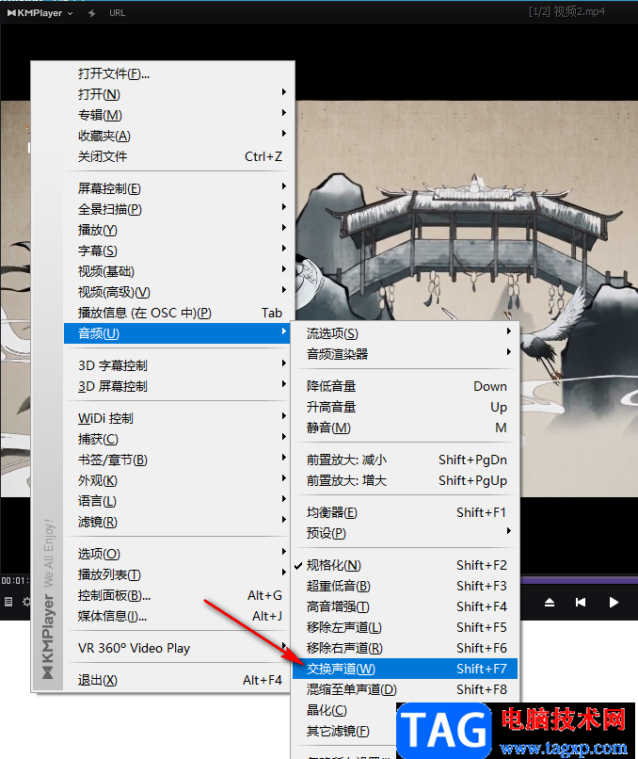Select 播放信息 (在 OSC 中)(P)

tap(179, 314)
